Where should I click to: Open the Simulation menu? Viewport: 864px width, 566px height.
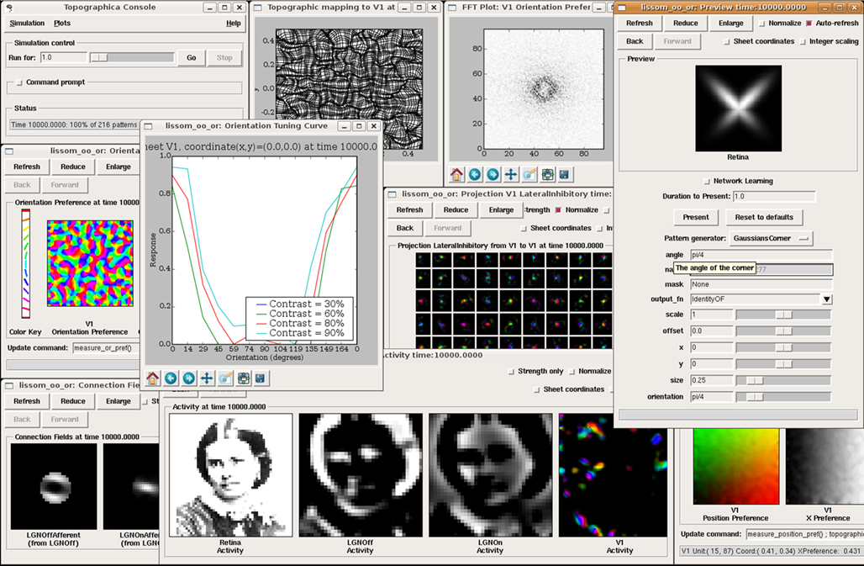click(x=27, y=24)
